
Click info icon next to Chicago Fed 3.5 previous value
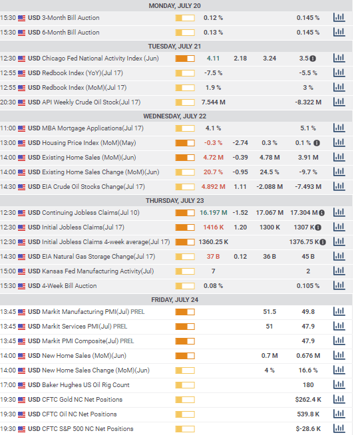pyautogui.click(x=313, y=59)
